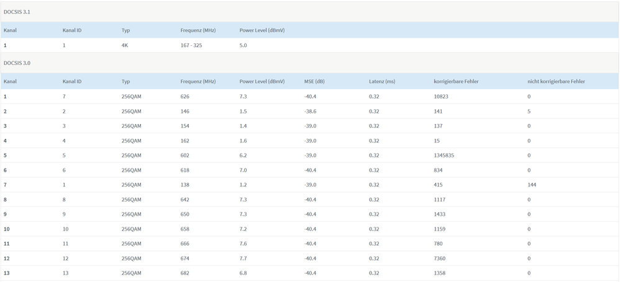The height and width of the screenshot is (282, 620).
Task: Click the nicht korrigierbare Fehler column header
Action: 557,82
